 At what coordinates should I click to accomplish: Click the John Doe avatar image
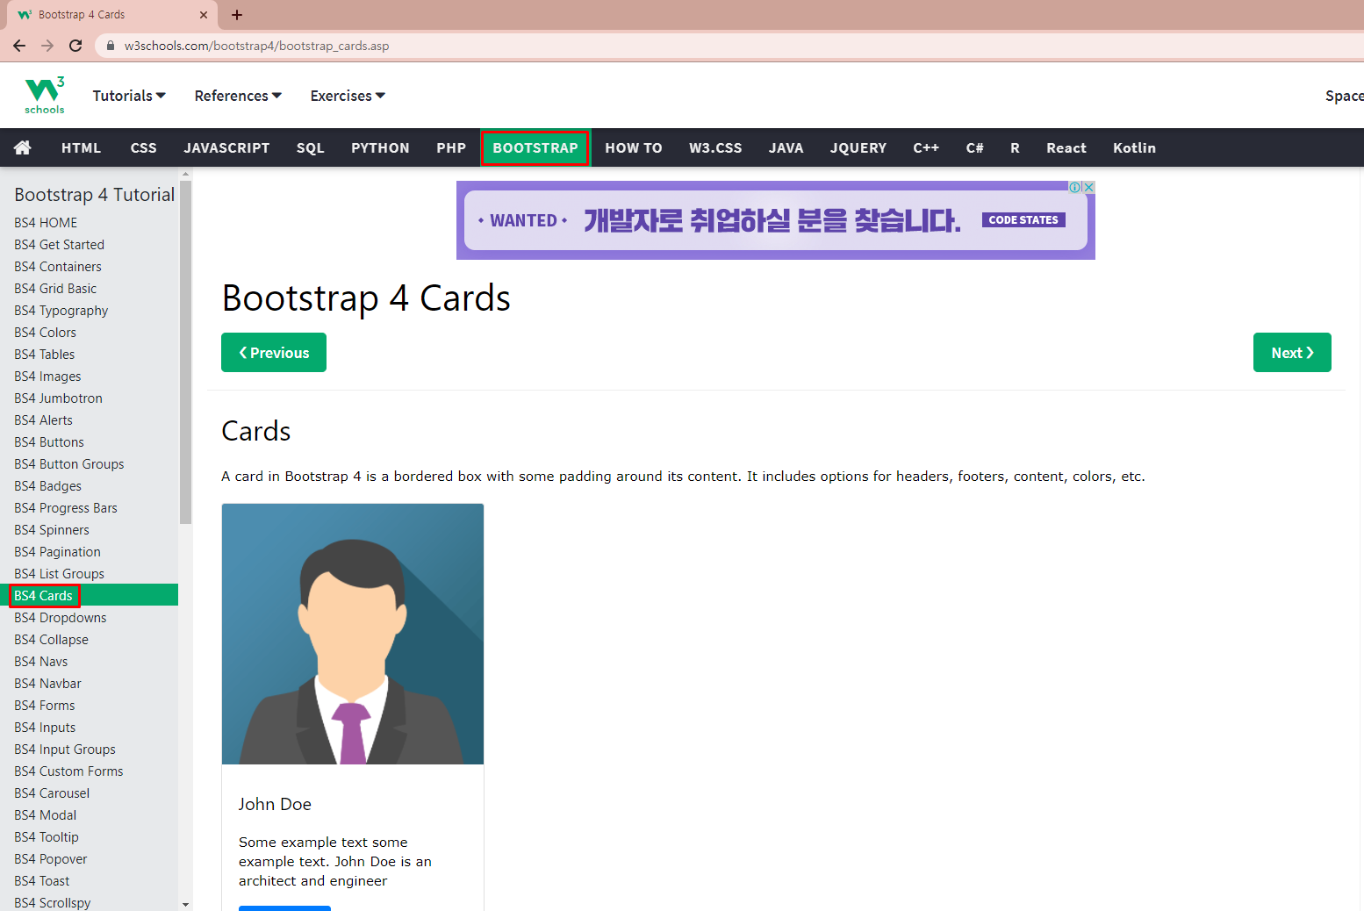point(353,634)
